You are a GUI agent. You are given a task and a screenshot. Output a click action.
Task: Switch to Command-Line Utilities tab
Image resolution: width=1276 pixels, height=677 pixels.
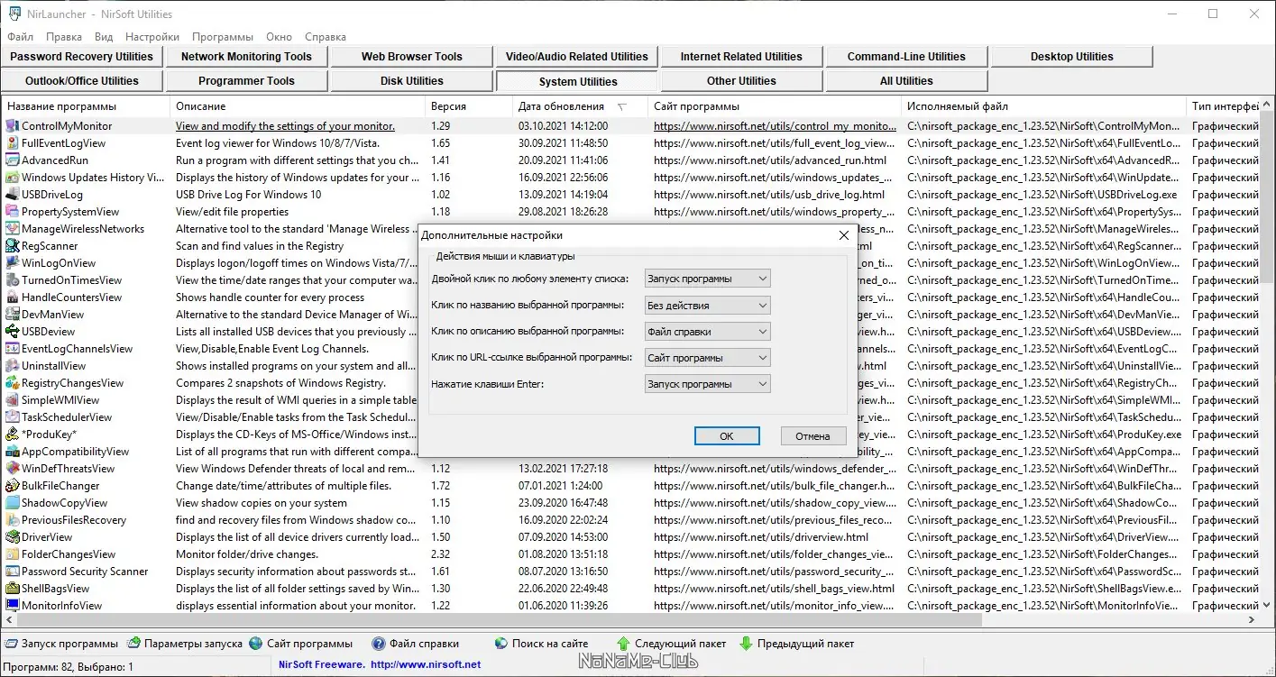906,57
